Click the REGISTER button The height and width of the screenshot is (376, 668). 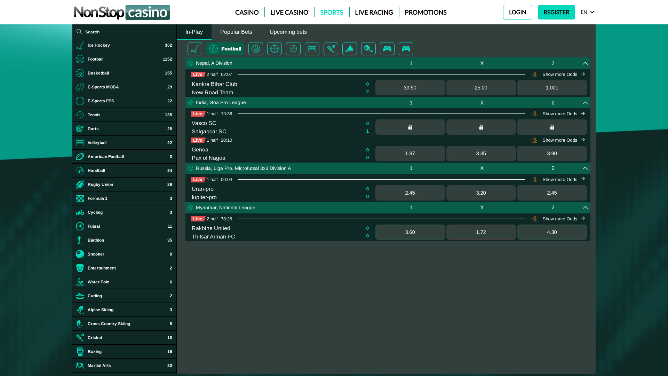click(556, 12)
